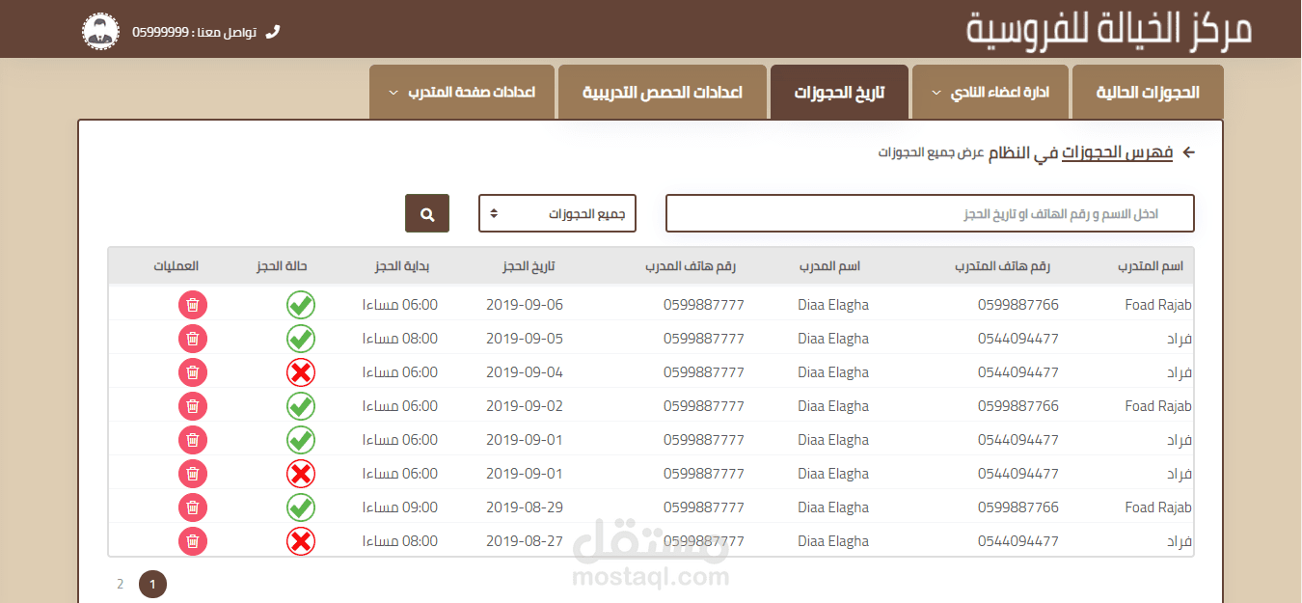Go to pagination page 2
Image resolution: width=1302 pixels, height=603 pixels.
pos(120,584)
